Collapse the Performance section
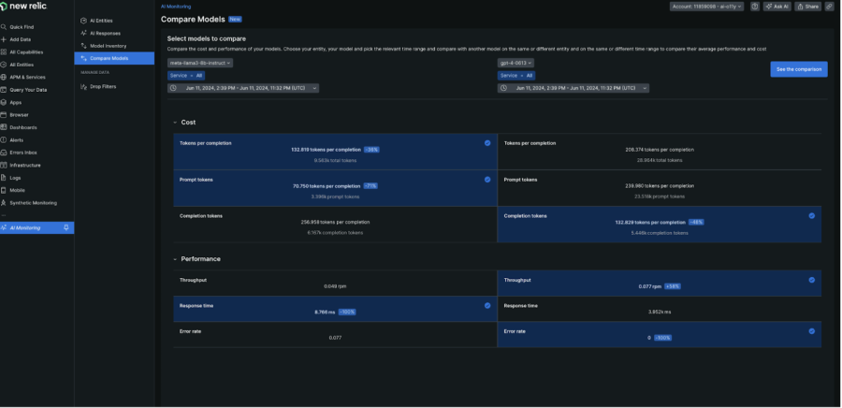The image size is (842, 408). pos(174,259)
